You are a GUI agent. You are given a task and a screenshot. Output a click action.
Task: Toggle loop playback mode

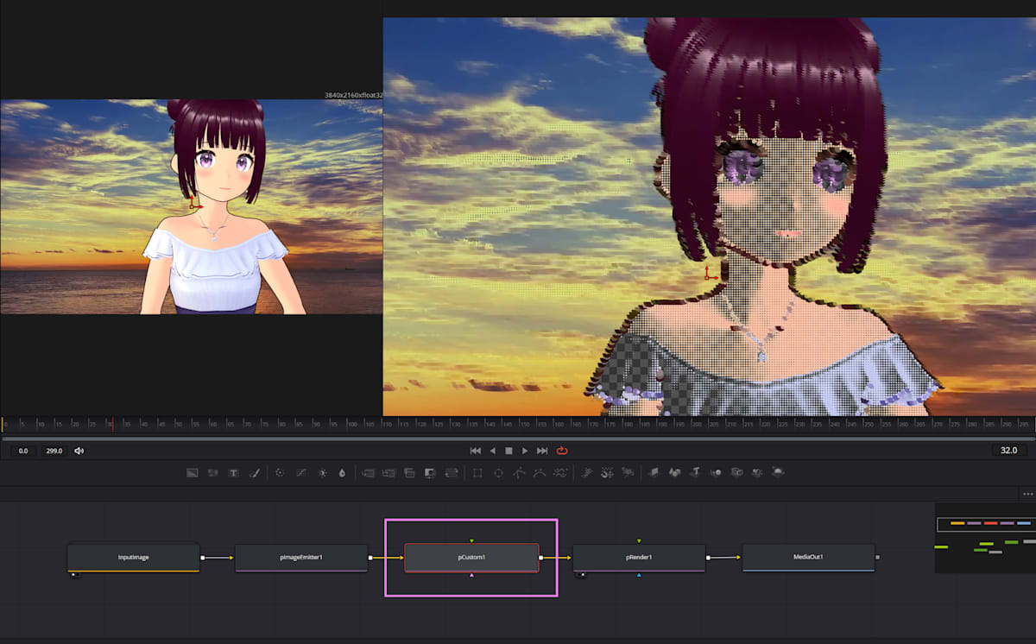pyautogui.click(x=562, y=450)
